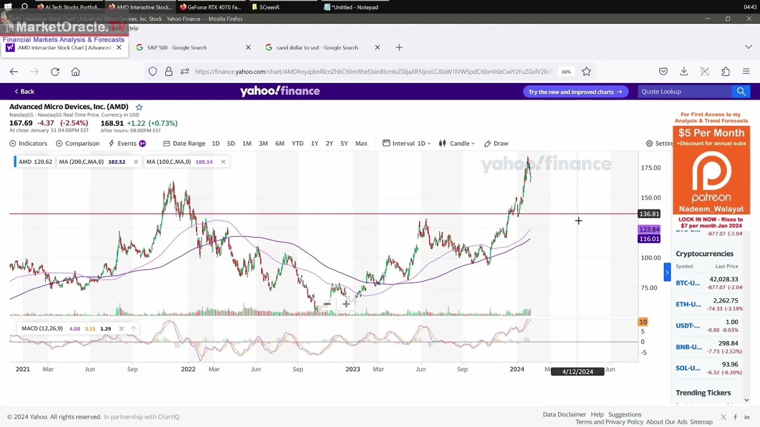Zoom out the chart with minus button

pos(327,304)
